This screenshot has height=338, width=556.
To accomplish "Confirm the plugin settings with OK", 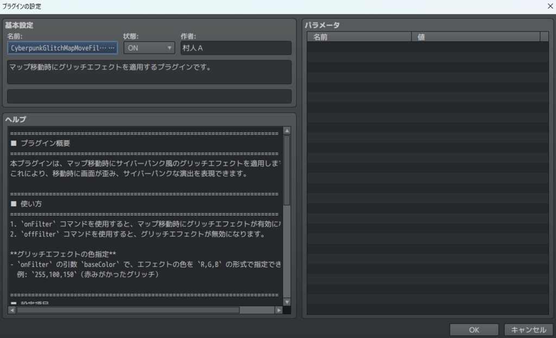I will (473, 329).
